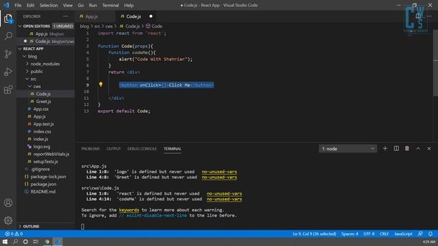Click the keywords link in terminal
This screenshot has width=438, height=246.
pyautogui.click(x=129, y=210)
